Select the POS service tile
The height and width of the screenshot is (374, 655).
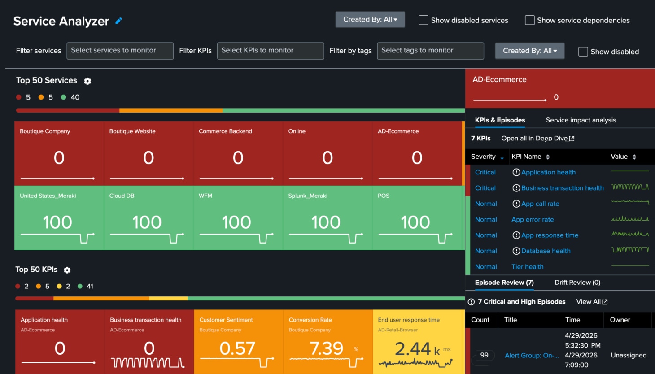coord(417,218)
